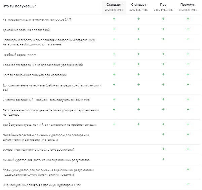Select the Премиум plan column header
202x190 pixels.
click(x=188, y=5)
